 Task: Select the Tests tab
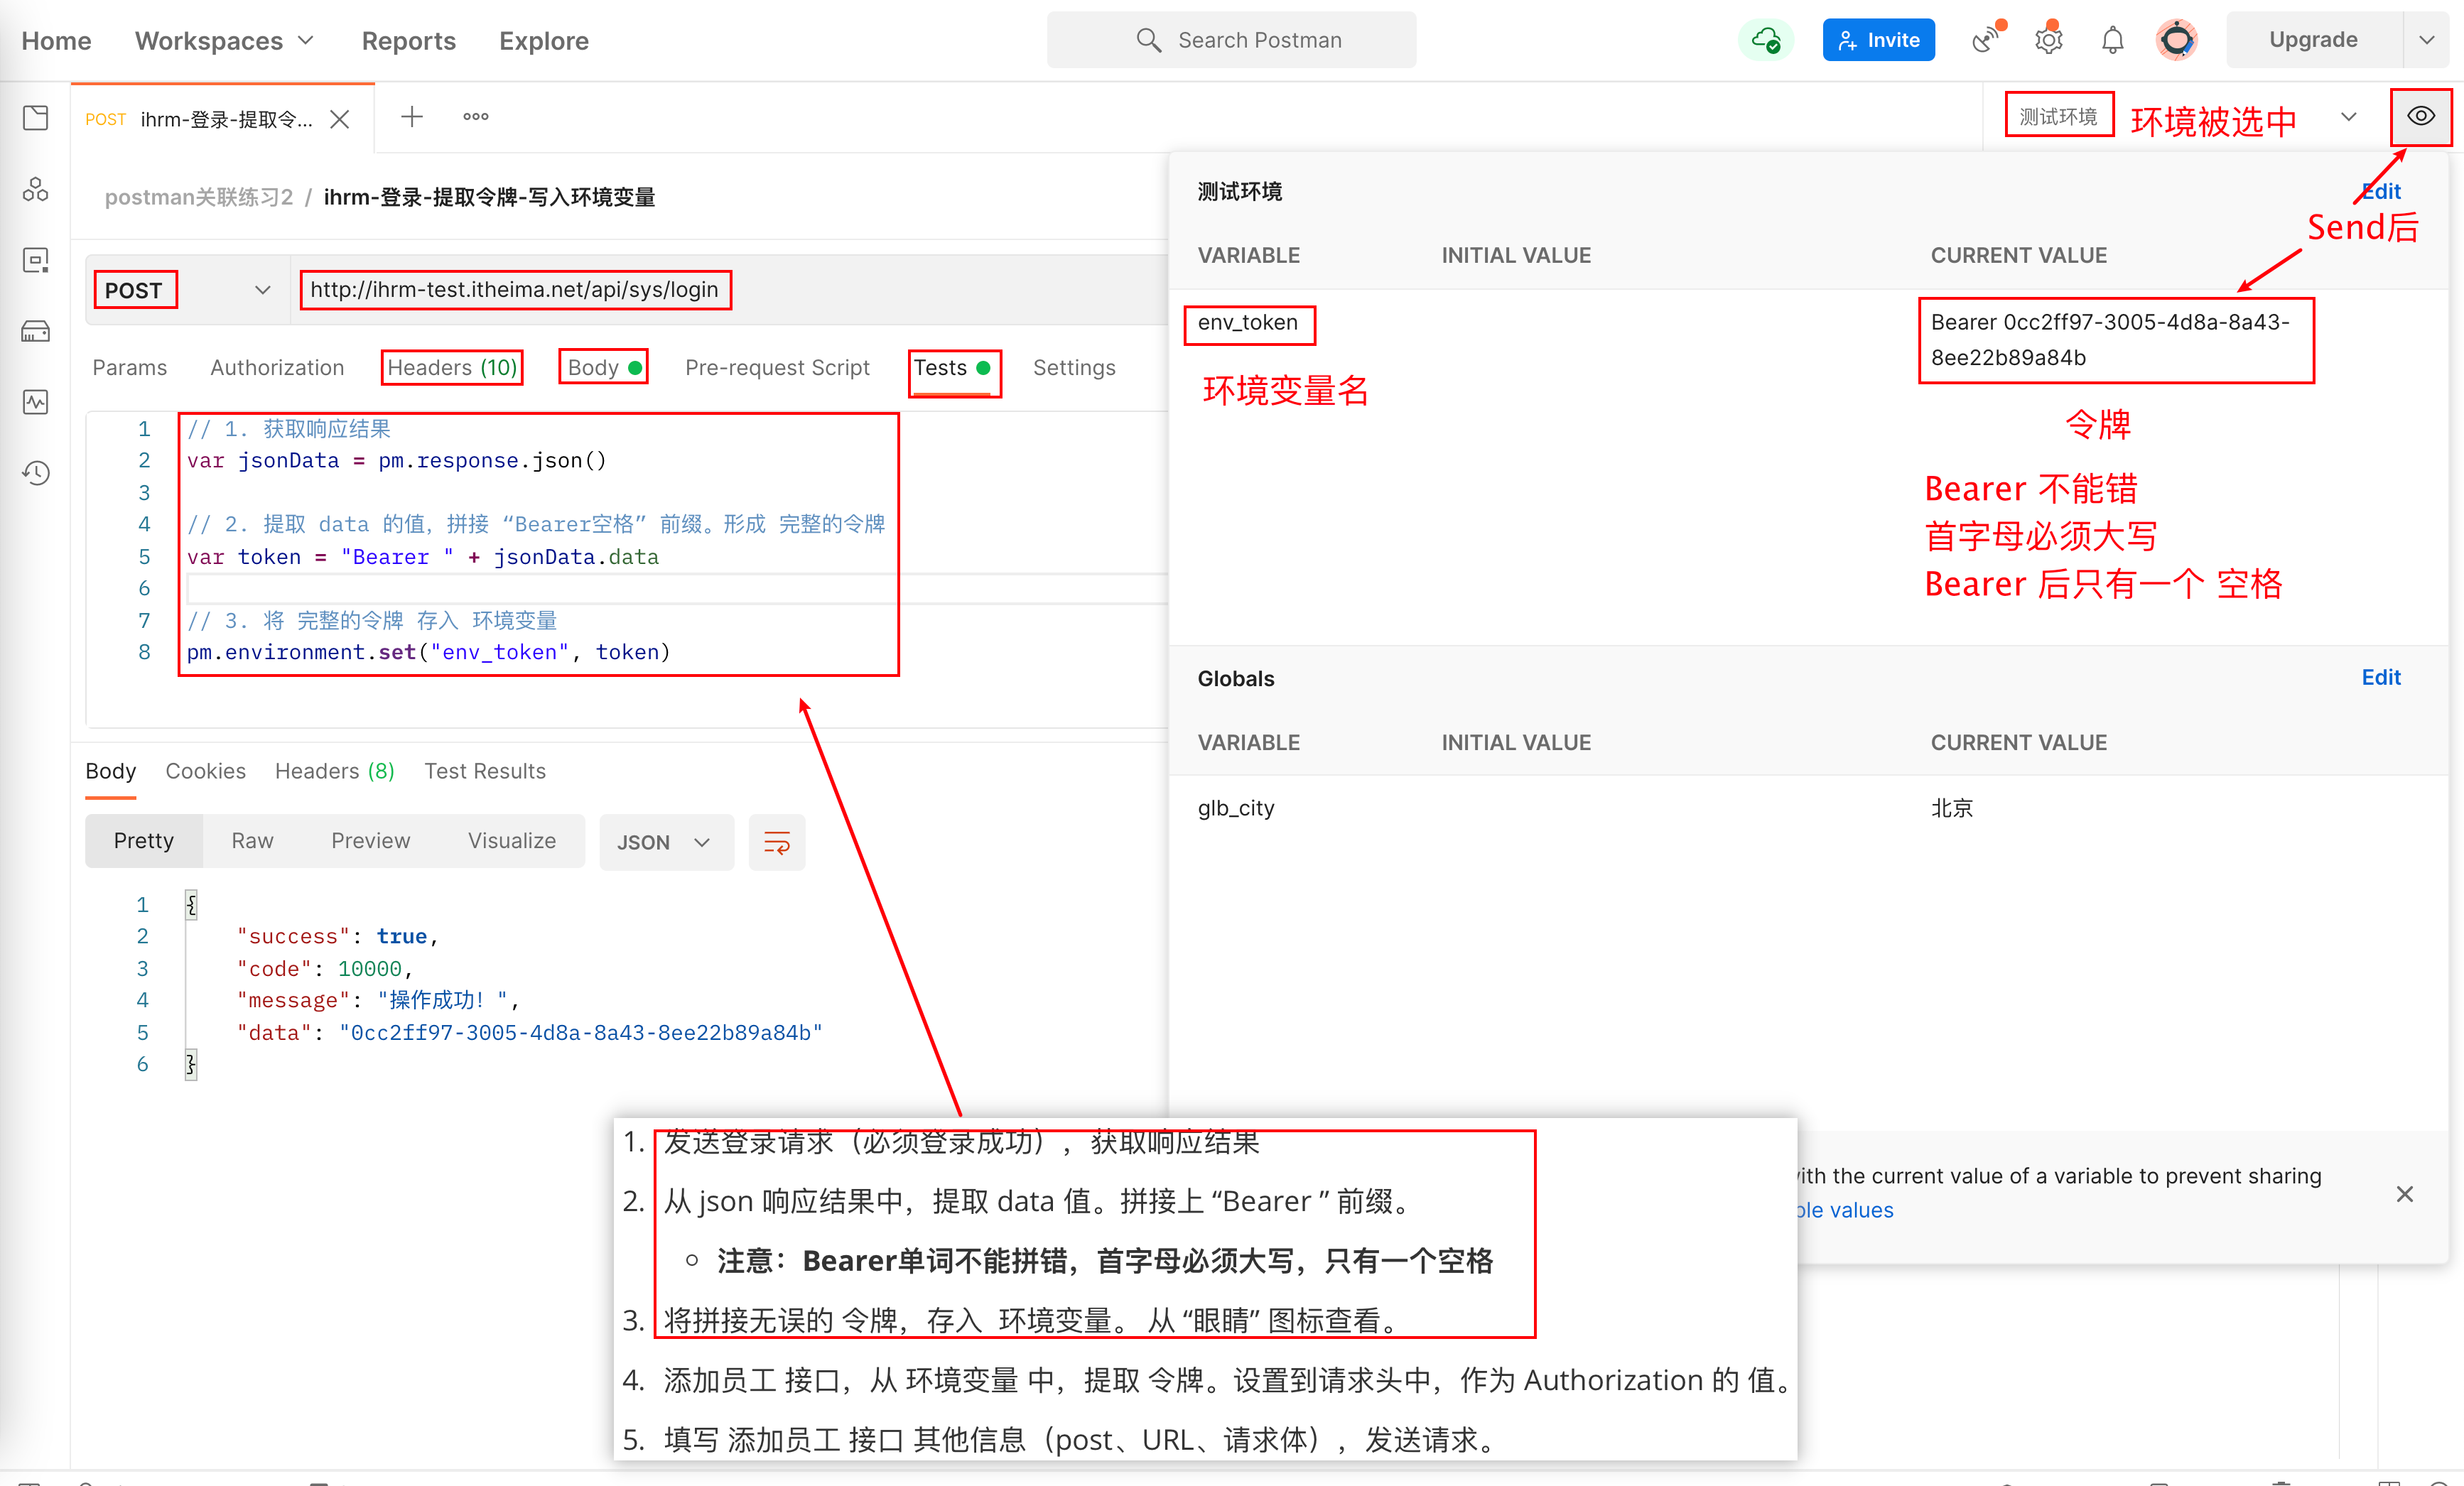tap(952, 368)
